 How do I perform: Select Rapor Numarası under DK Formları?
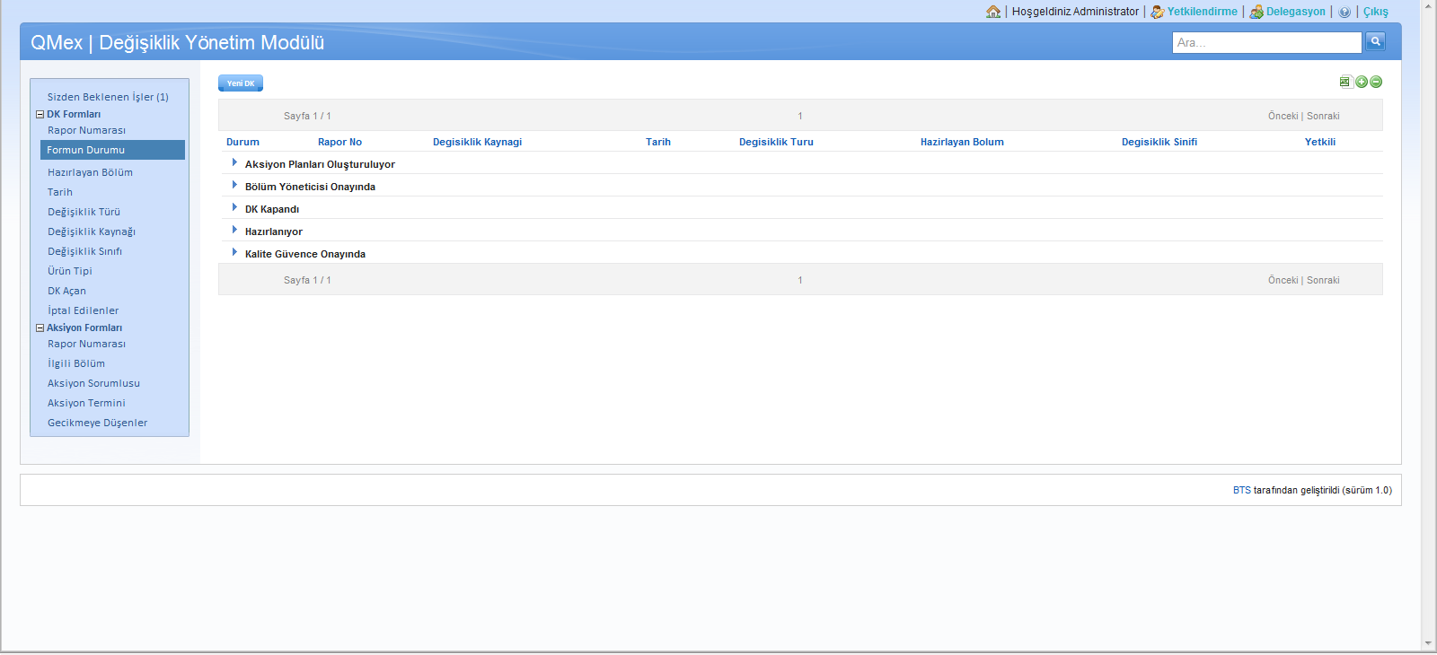click(x=86, y=130)
